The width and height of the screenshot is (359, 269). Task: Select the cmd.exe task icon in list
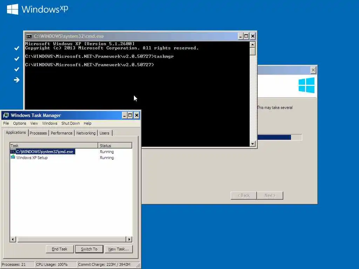tap(13, 152)
